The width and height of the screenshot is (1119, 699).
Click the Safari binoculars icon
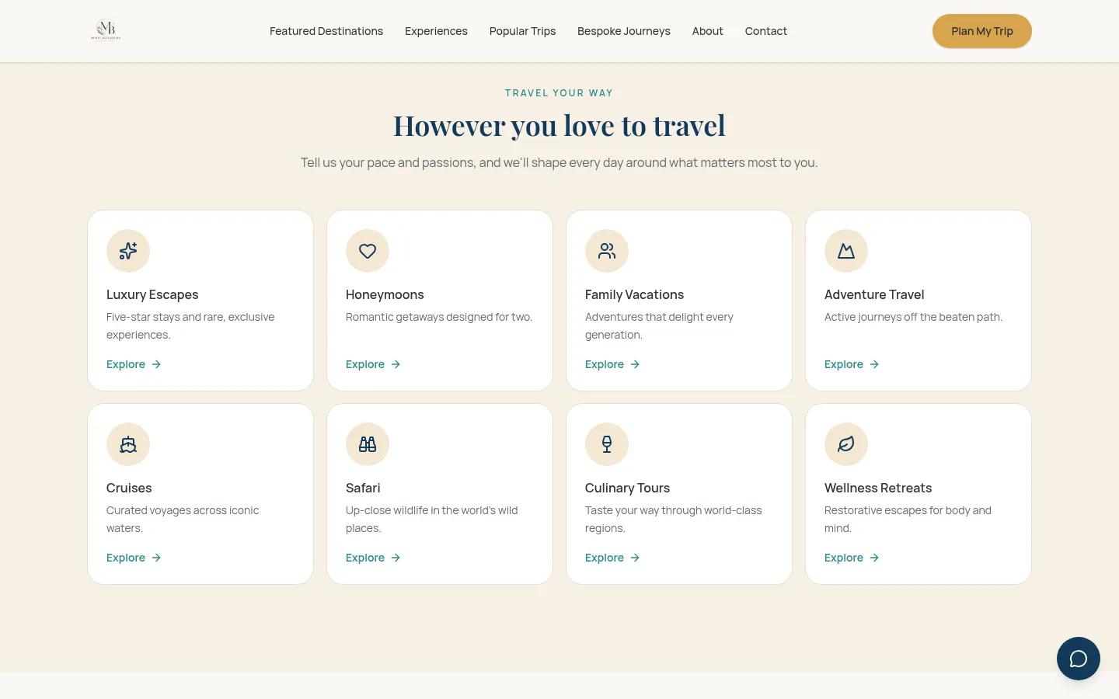(x=368, y=444)
